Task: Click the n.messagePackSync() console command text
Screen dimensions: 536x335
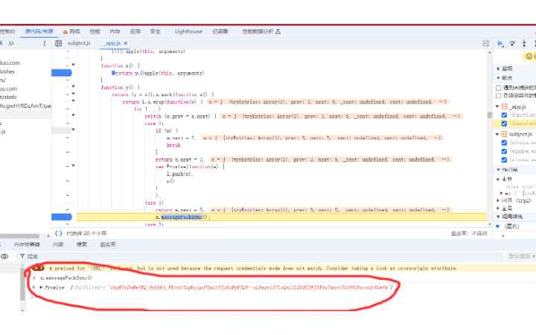Action: 66,278
